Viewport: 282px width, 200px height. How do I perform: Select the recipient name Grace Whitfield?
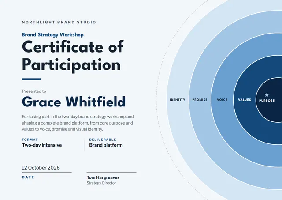74,102
